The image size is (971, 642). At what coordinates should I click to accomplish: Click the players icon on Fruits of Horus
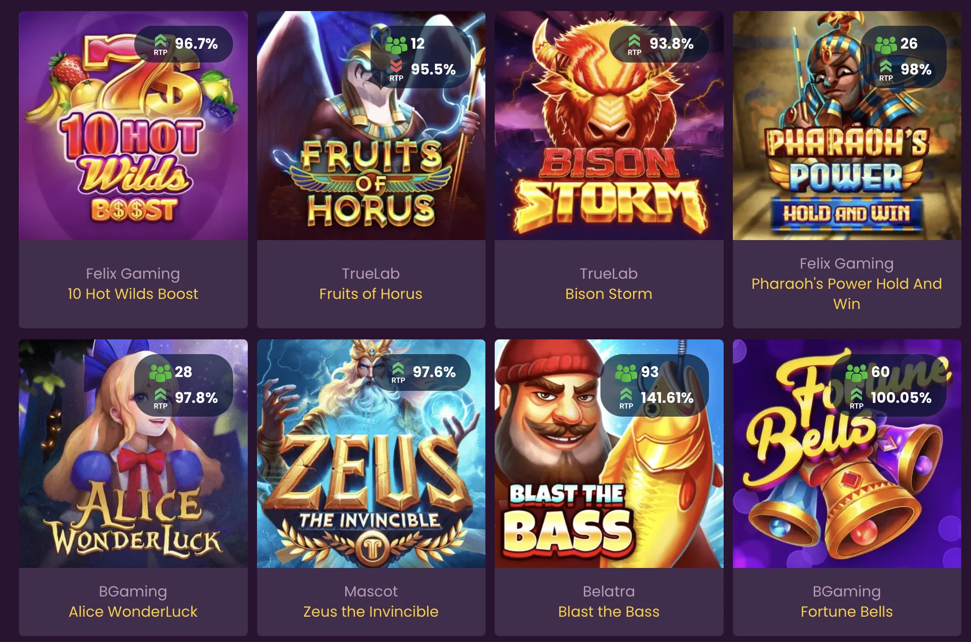pos(396,44)
